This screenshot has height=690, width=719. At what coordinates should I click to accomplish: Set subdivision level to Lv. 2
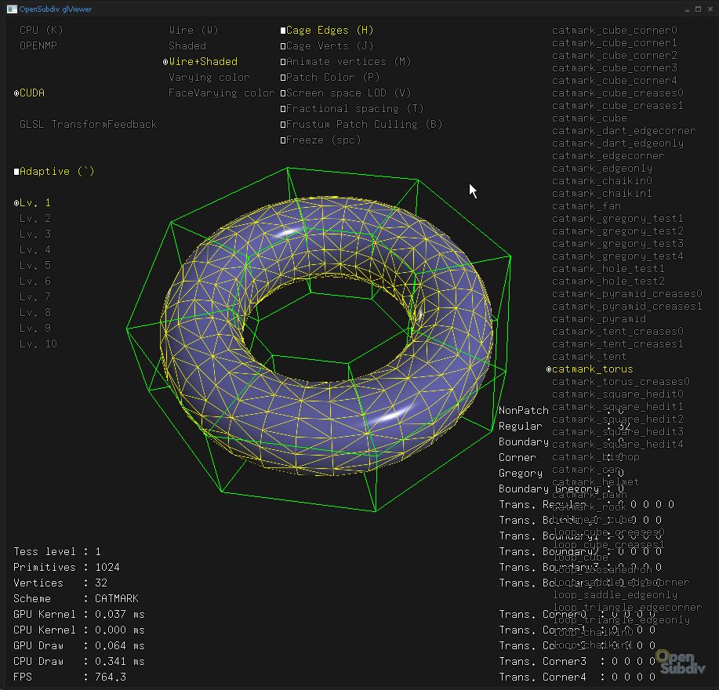[34, 218]
